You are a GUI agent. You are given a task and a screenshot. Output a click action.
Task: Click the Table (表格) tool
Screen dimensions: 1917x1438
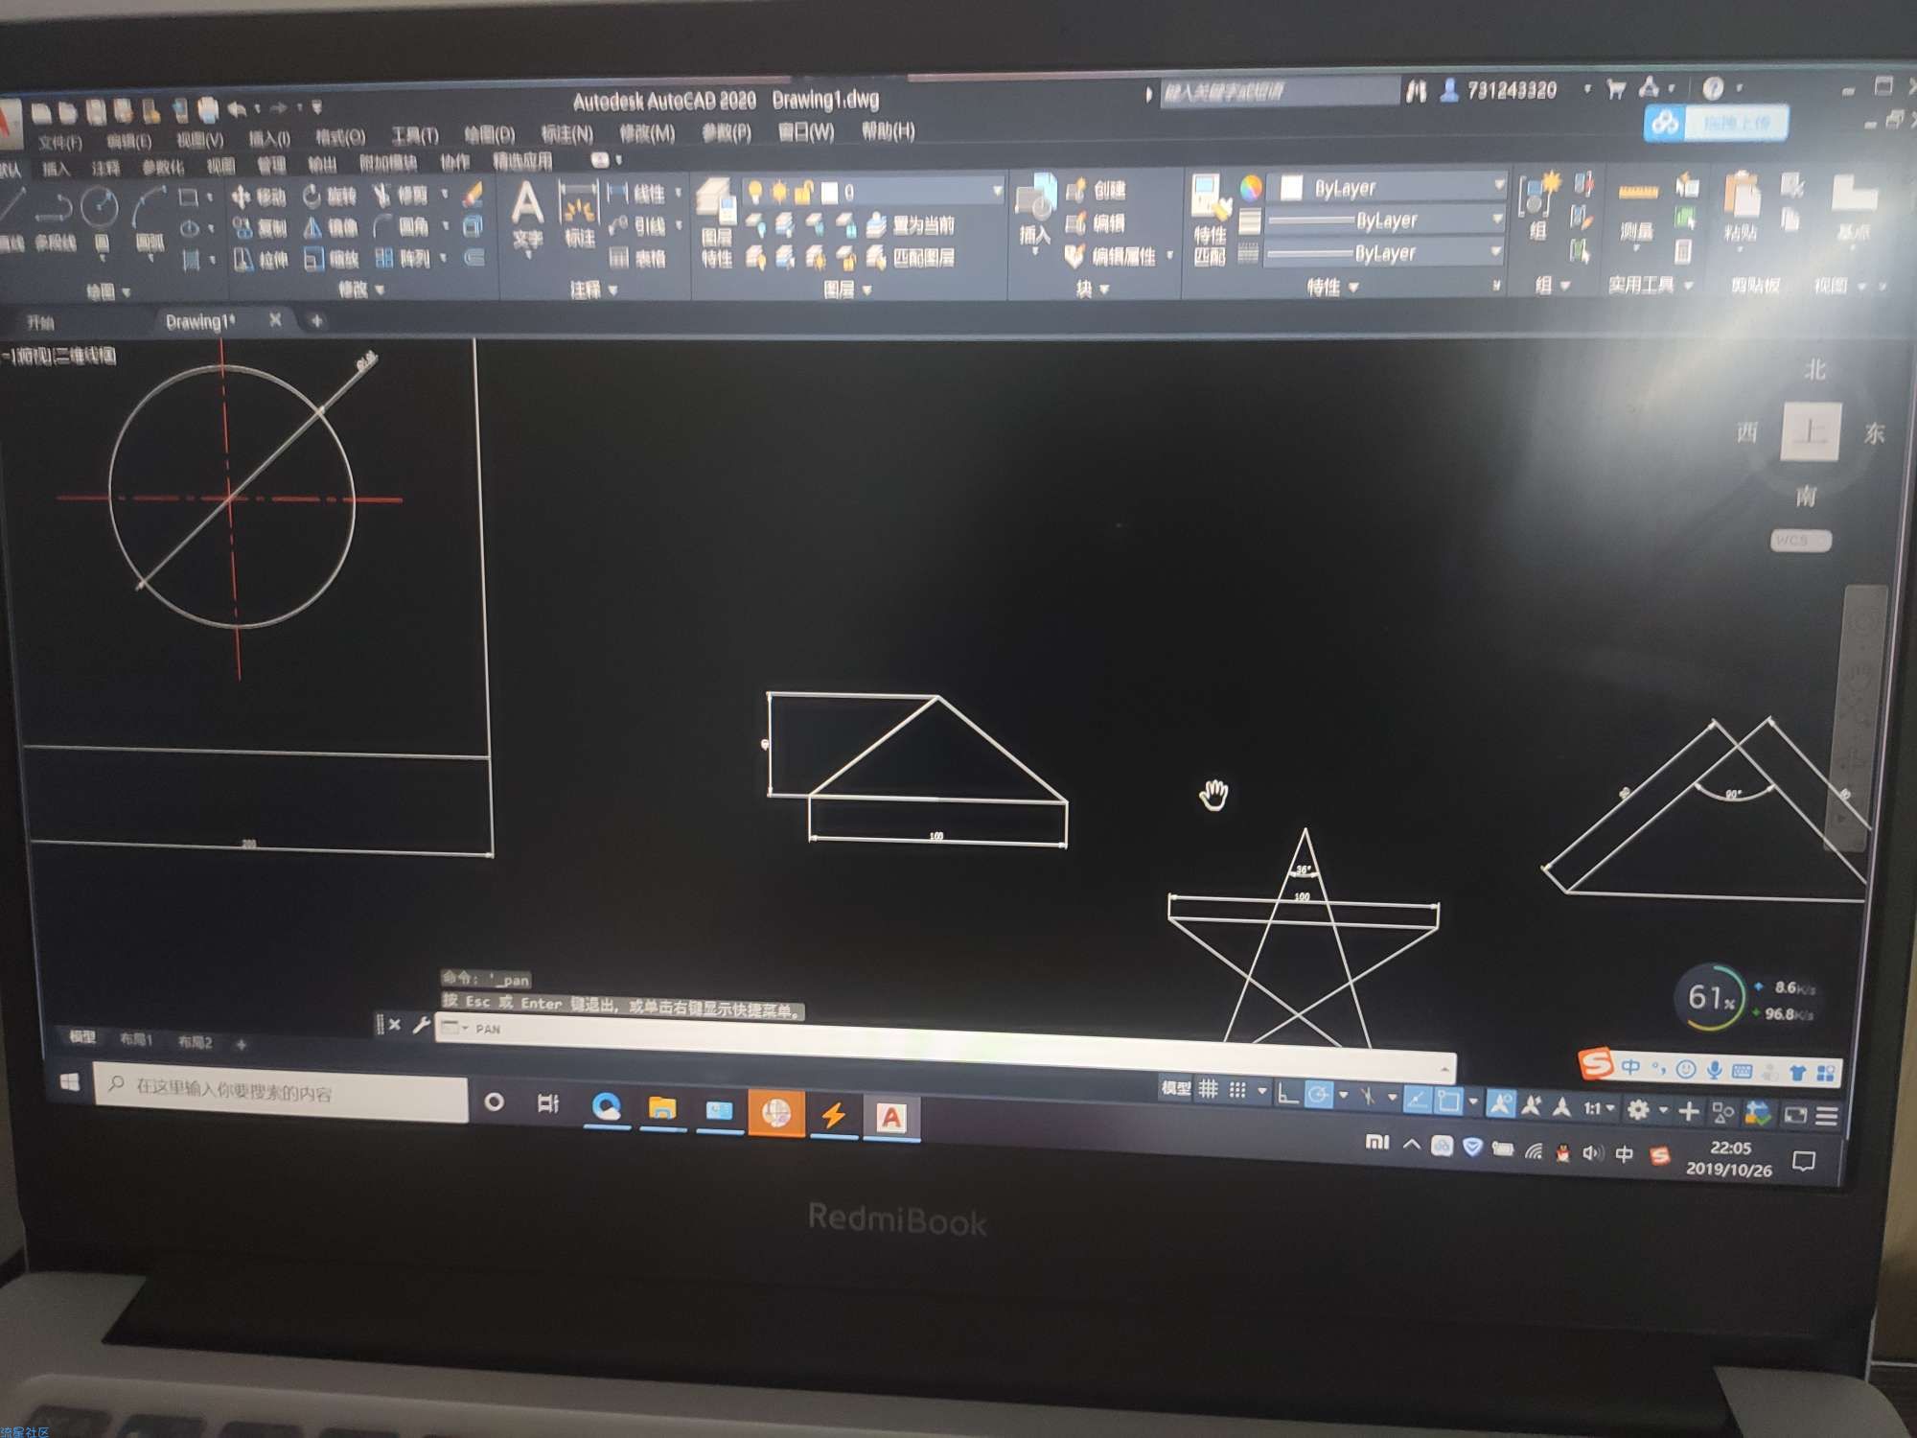[637, 257]
